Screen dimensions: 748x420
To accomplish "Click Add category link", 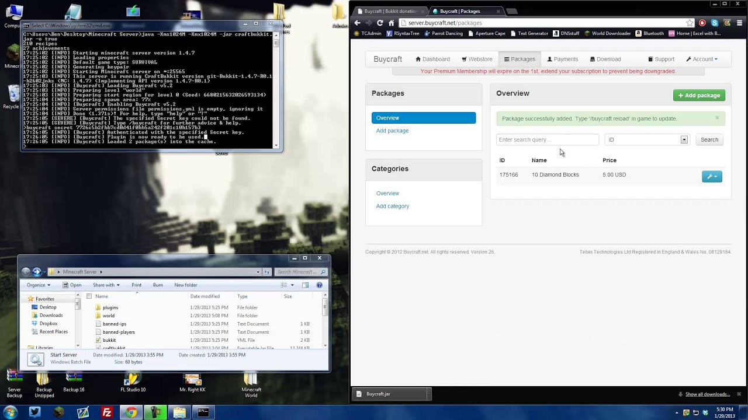I will [x=393, y=206].
